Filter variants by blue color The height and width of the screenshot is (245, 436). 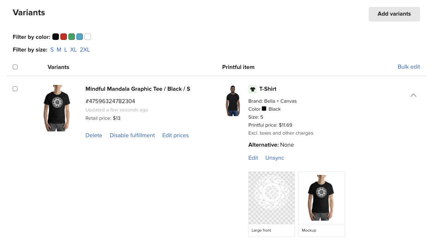[80, 37]
